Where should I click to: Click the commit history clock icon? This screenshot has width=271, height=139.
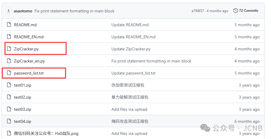click(236, 11)
